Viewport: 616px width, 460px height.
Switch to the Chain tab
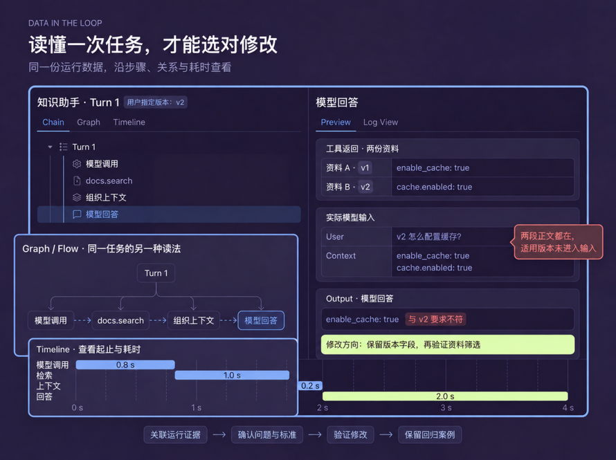tap(53, 122)
